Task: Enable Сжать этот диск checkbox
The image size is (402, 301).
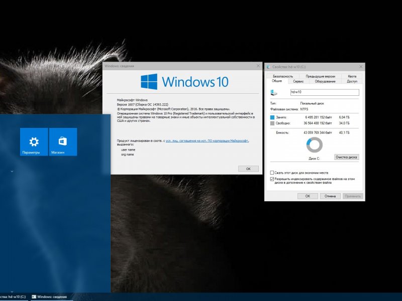Action: click(272, 173)
